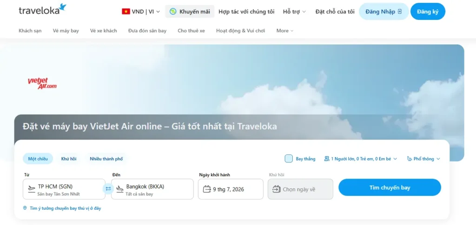
Task: Click the Bangkok (BKKA) destination field
Action: 152,189
